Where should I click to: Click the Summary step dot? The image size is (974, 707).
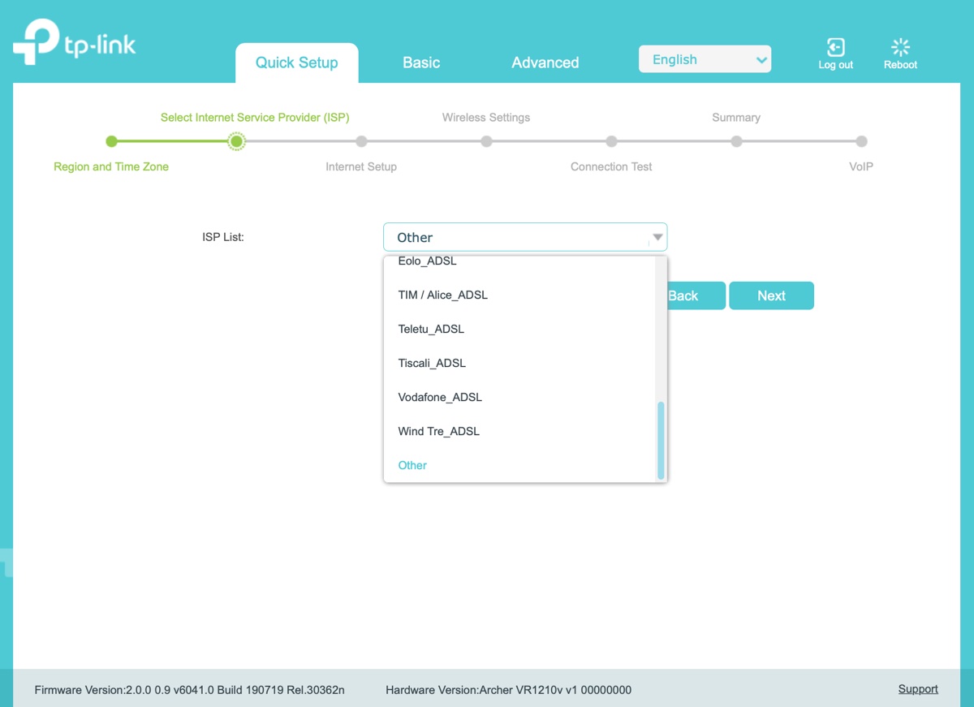(736, 141)
